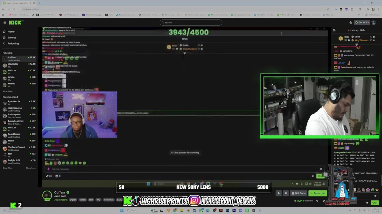
Task: Expand Show More under the Following list
Action: coord(7,91)
